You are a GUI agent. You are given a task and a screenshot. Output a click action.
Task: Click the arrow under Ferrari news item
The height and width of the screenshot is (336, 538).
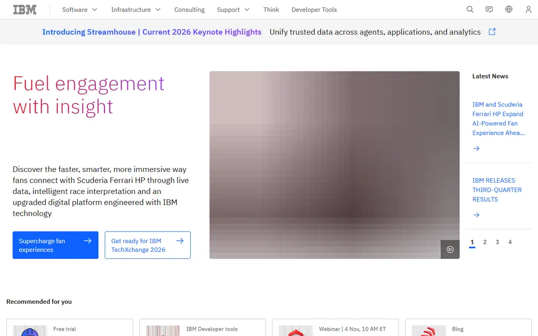pyautogui.click(x=476, y=148)
